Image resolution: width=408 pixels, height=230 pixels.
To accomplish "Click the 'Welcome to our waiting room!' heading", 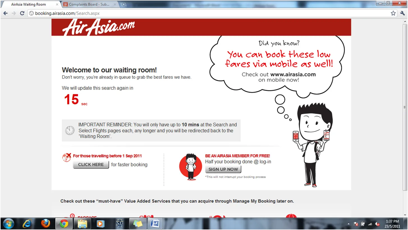I will [109, 70].
